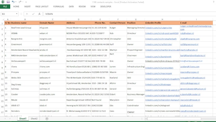This screenshot has height=122, width=216.
Task: Switch to the Sheet1 worksheet tab
Action: 23,118
